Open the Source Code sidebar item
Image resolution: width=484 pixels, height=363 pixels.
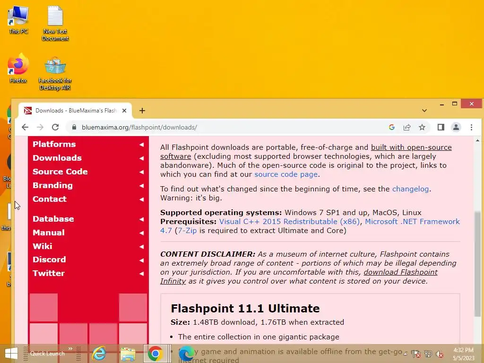coord(60,172)
